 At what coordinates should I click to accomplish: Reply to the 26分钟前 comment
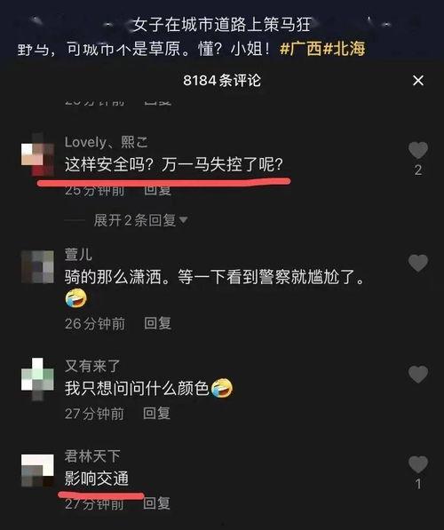(x=157, y=323)
